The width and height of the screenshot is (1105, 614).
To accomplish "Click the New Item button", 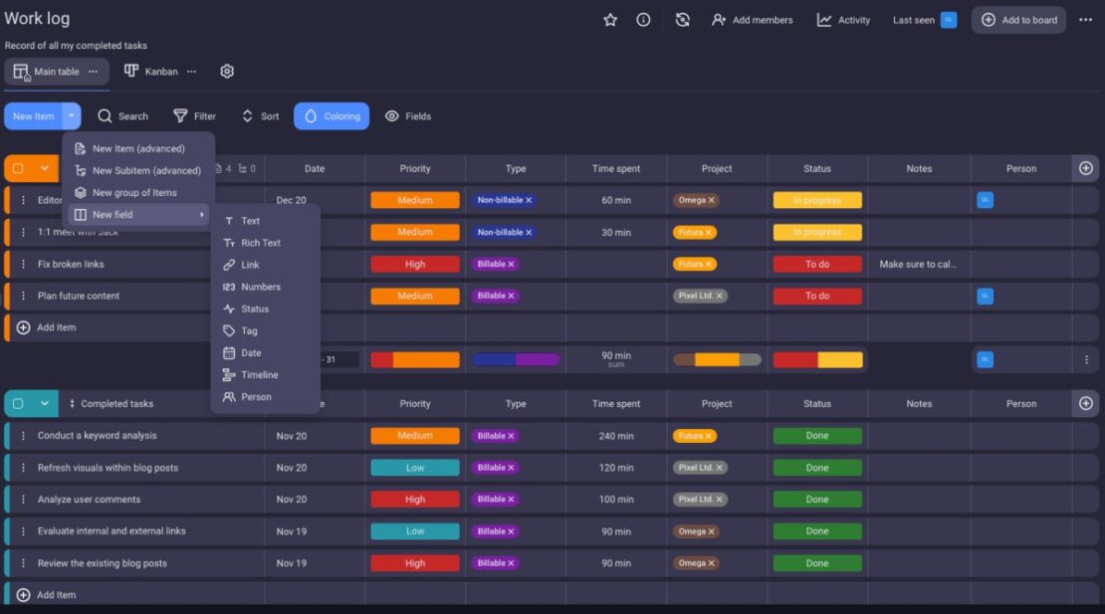I will 33,116.
